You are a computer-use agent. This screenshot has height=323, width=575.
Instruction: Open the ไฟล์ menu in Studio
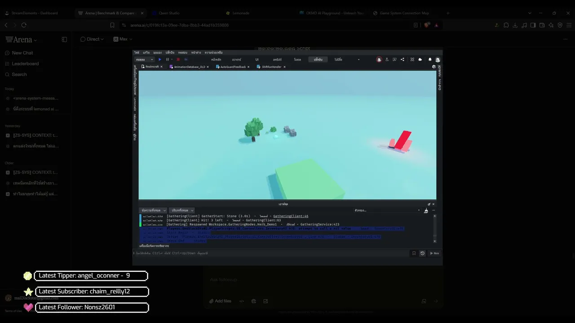click(x=137, y=52)
